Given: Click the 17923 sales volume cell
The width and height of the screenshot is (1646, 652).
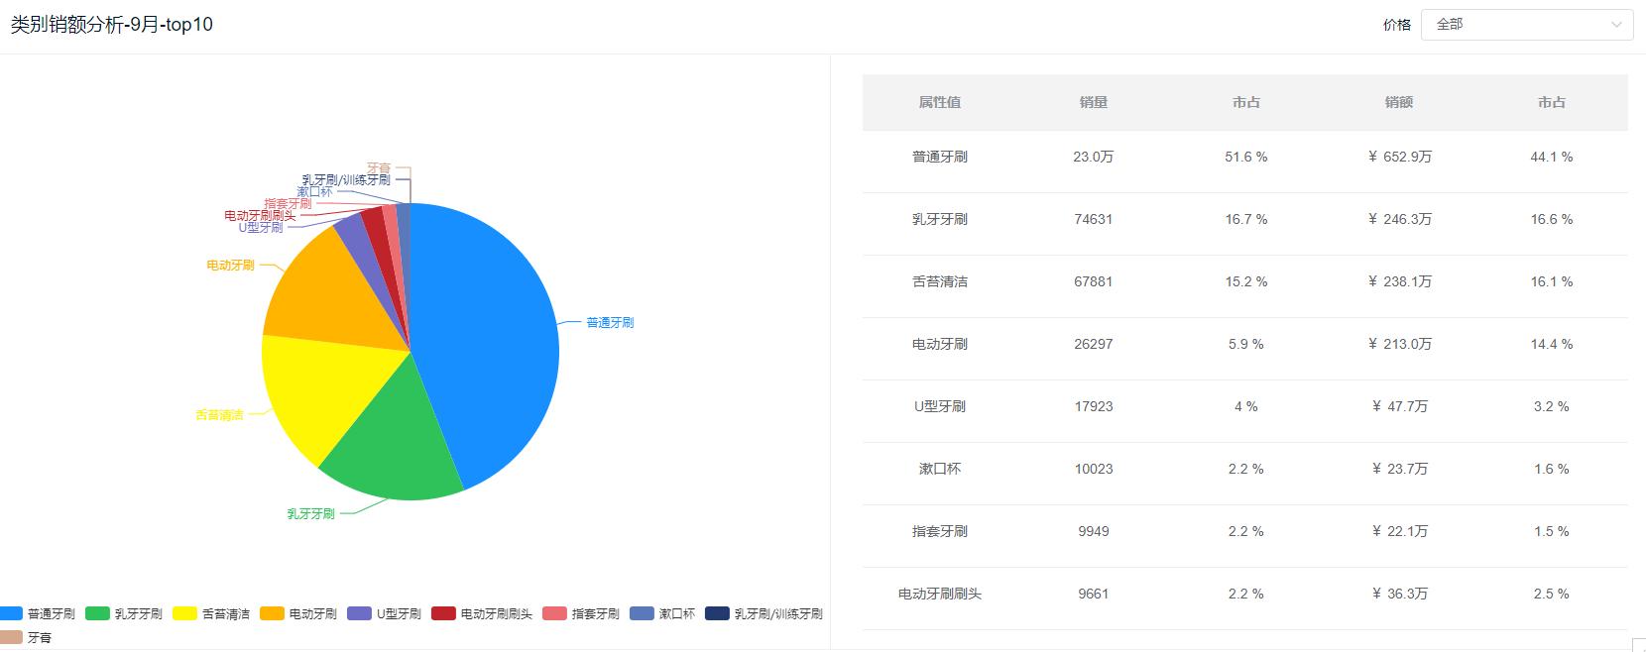Looking at the screenshot, I should click(x=1094, y=406).
